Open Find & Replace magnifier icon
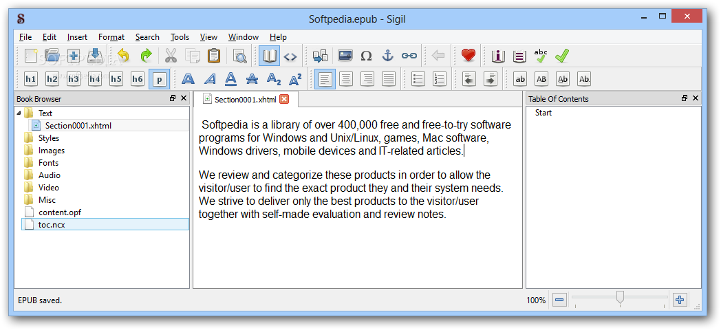 pyautogui.click(x=239, y=56)
